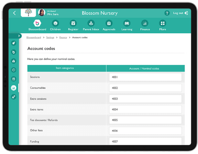Select the Funding row label

[x=34, y=141]
